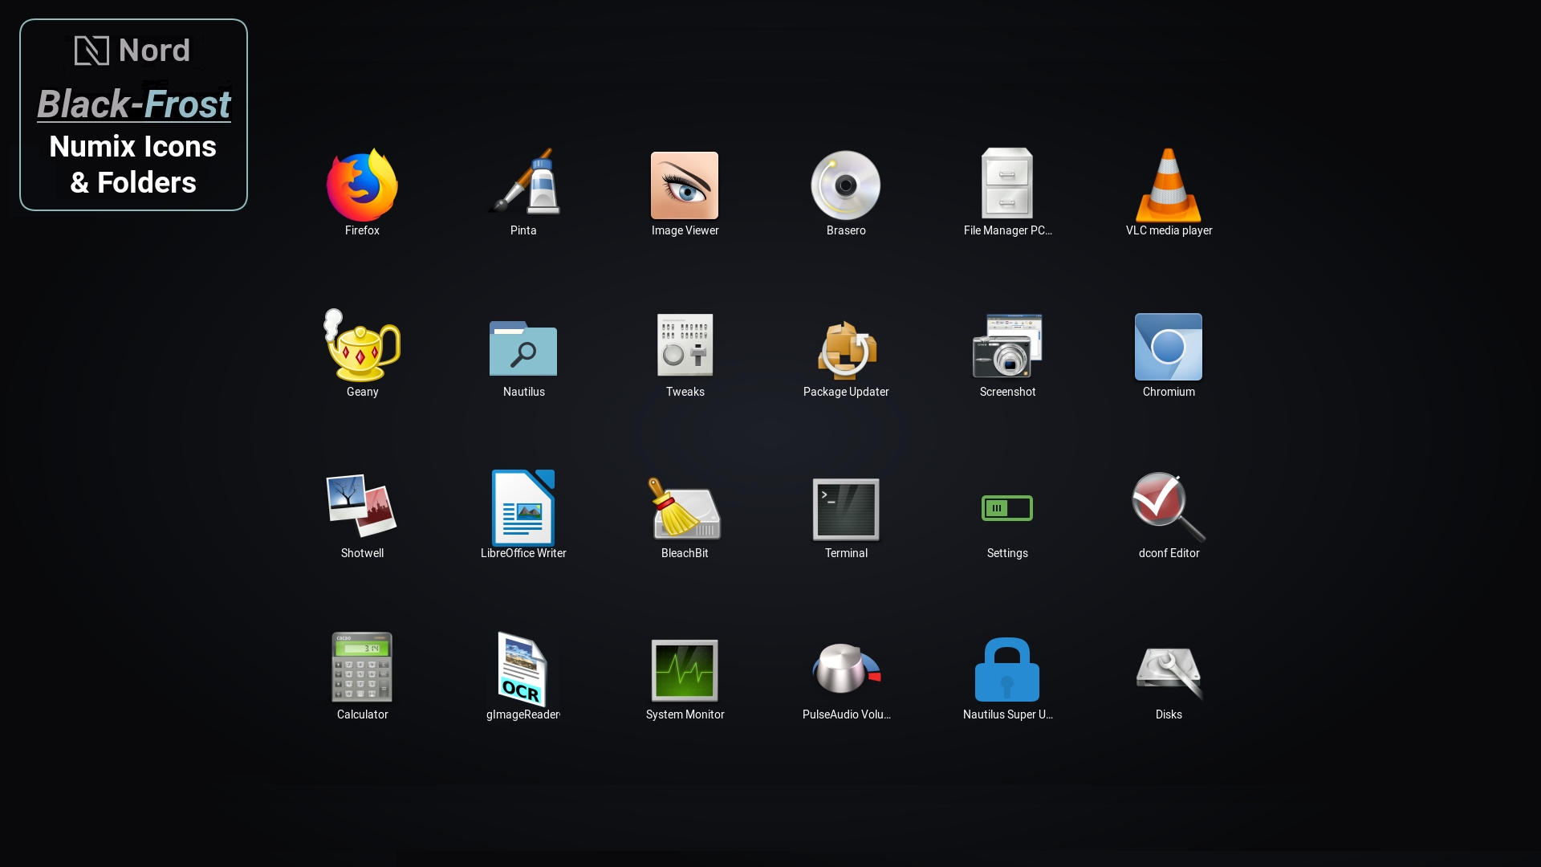Click the 'Calculator' label text

tap(362, 714)
